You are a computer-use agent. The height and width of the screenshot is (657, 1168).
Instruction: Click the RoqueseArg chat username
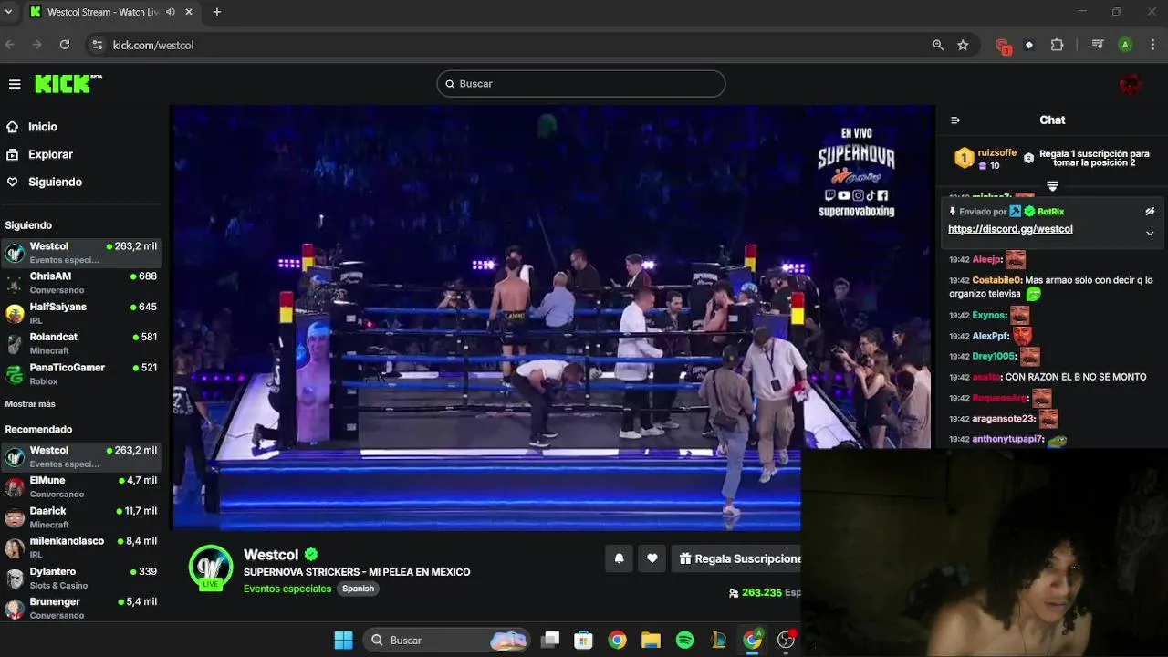pos(999,398)
